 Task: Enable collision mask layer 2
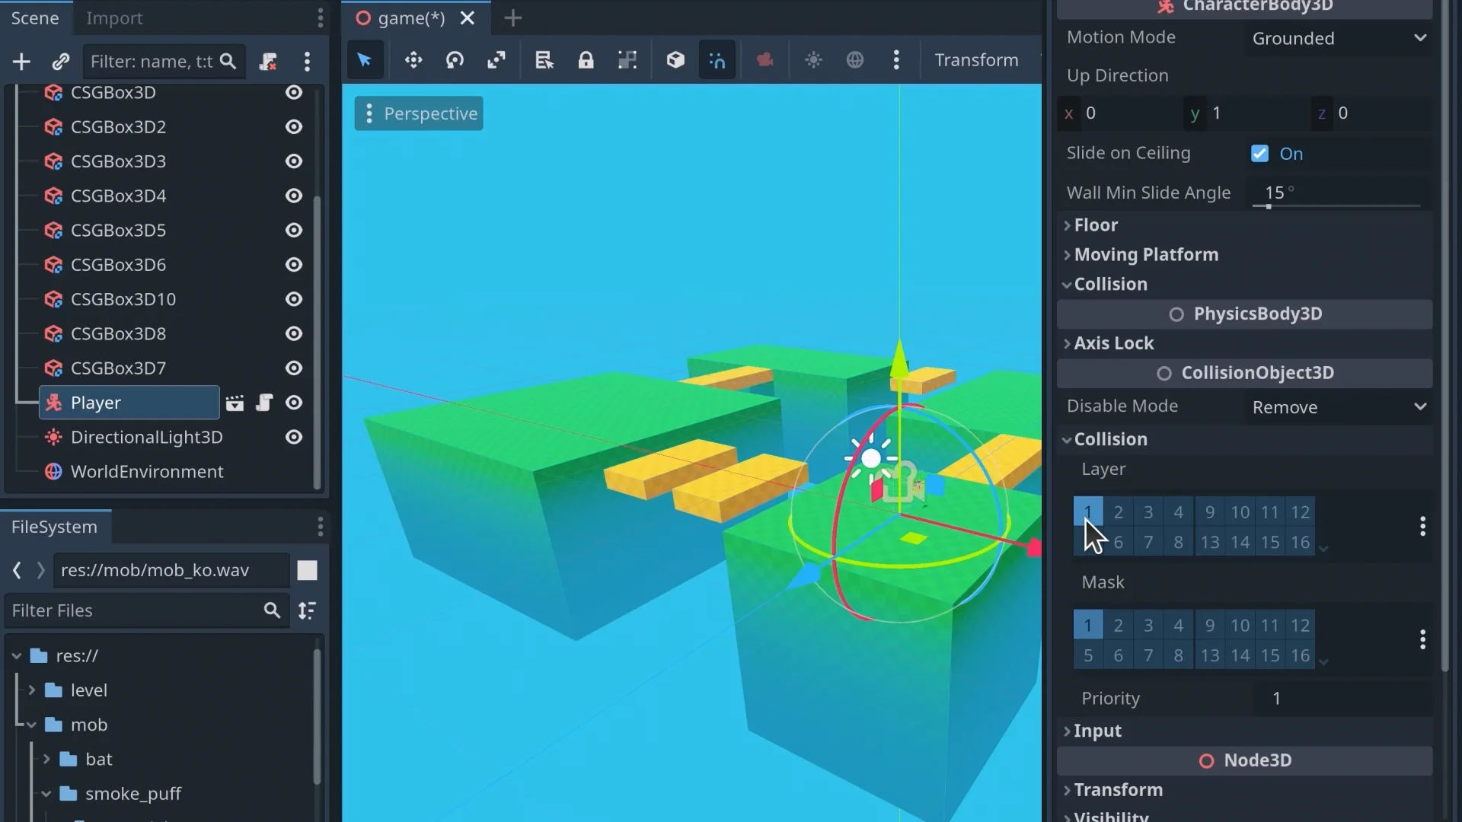tap(1118, 626)
